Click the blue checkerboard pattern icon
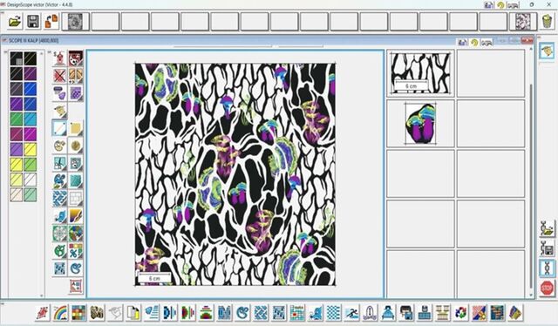Viewport: 558px width, 326px height. point(333,313)
